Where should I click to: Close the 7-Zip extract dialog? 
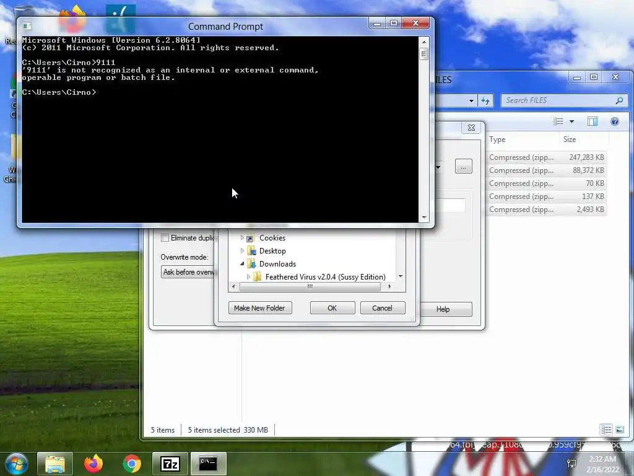pos(471,128)
